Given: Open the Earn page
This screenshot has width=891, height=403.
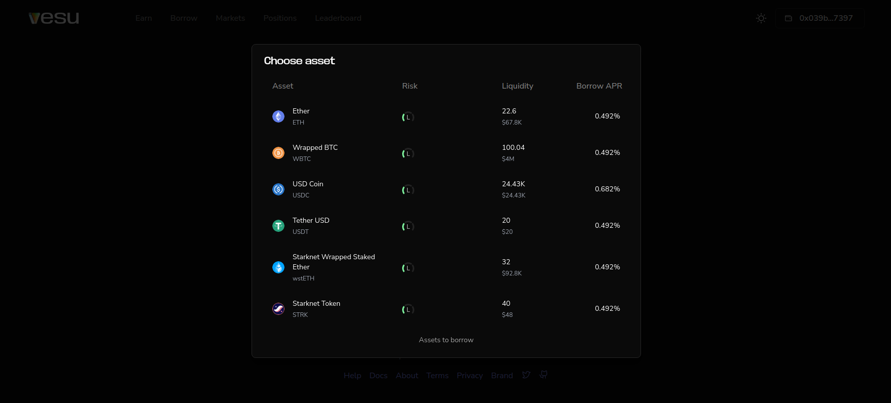Looking at the screenshot, I should point(144,18).
